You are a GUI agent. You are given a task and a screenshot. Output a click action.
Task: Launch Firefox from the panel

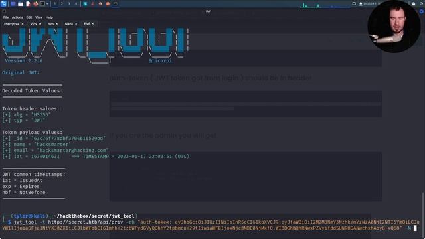35,4
